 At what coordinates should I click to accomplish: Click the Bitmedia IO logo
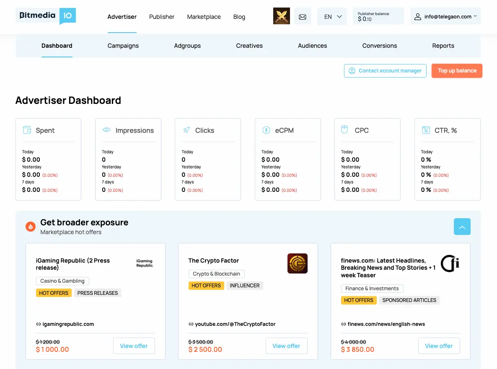tap(46, 16)
